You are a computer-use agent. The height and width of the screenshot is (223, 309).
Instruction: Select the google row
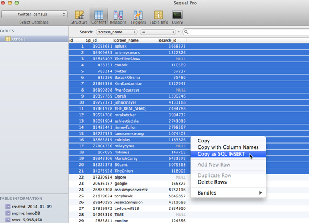coord(189,184)
